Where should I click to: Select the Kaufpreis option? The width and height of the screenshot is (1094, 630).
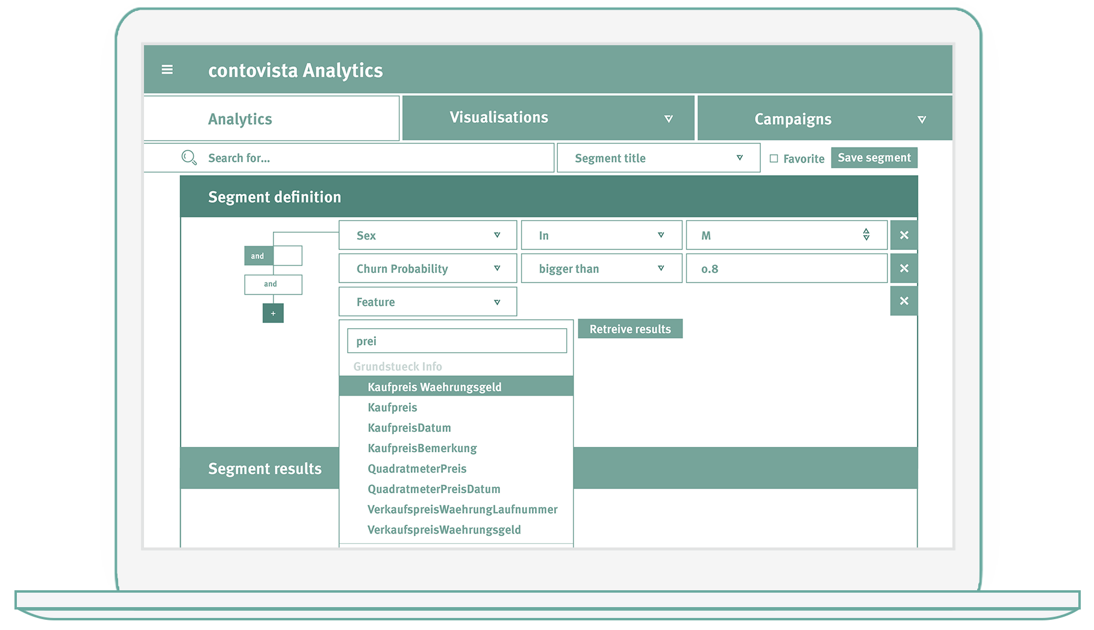pyautogui.click(x=392, y=407)
